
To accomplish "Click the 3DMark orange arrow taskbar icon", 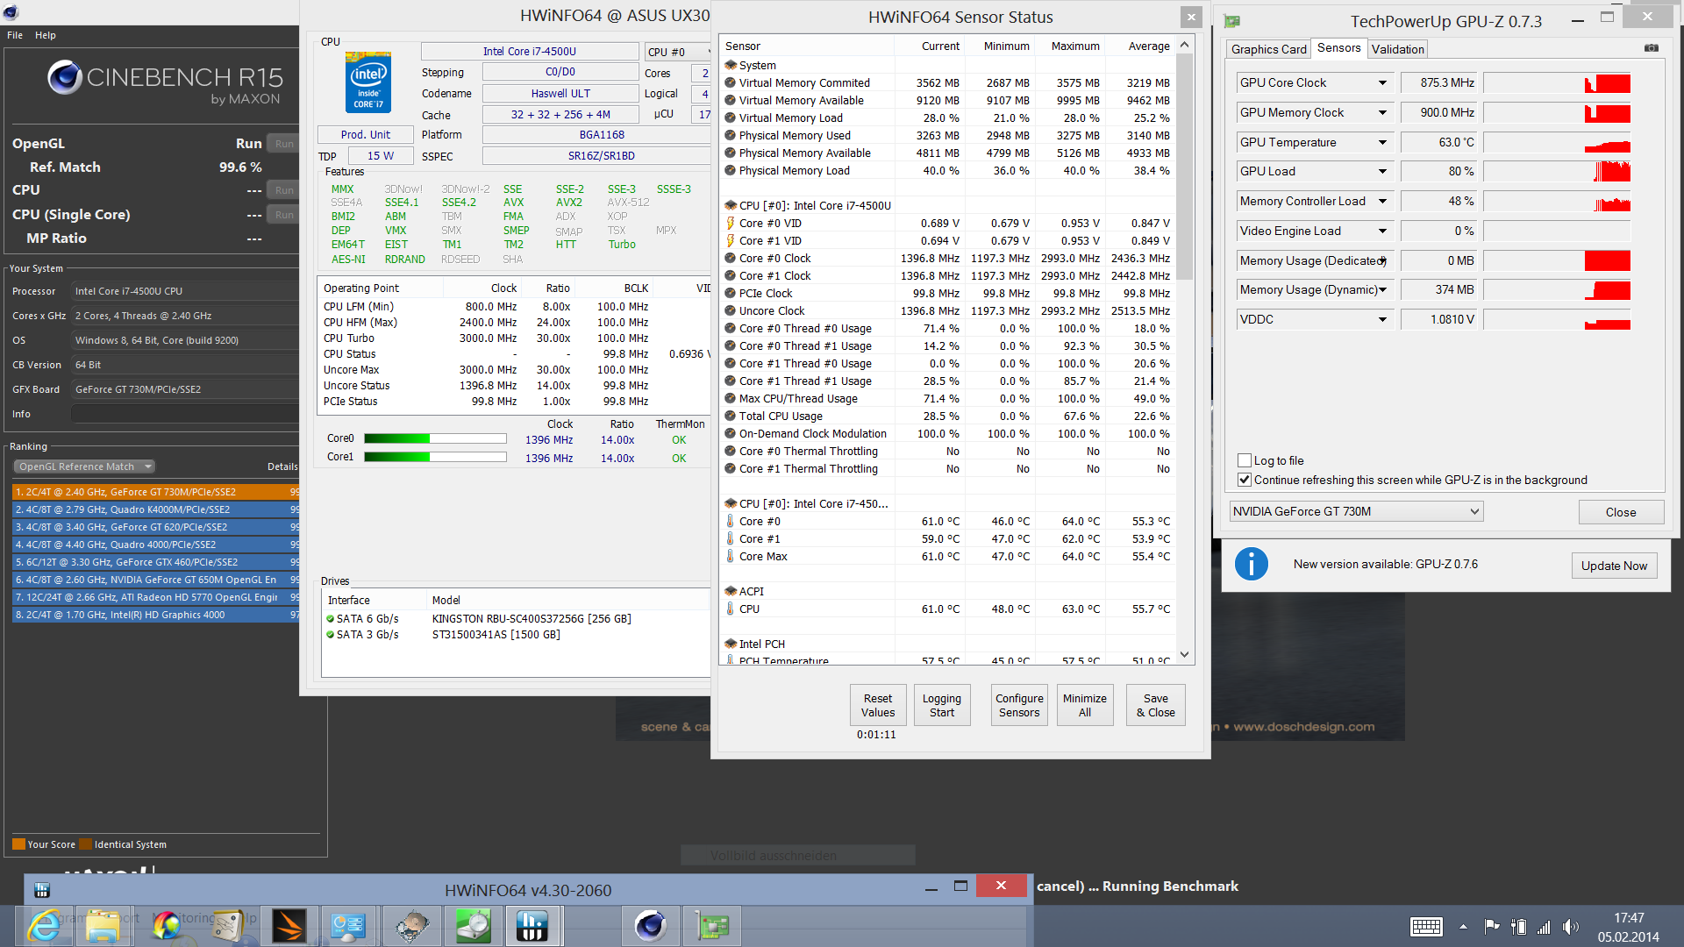I will point(289,926).
